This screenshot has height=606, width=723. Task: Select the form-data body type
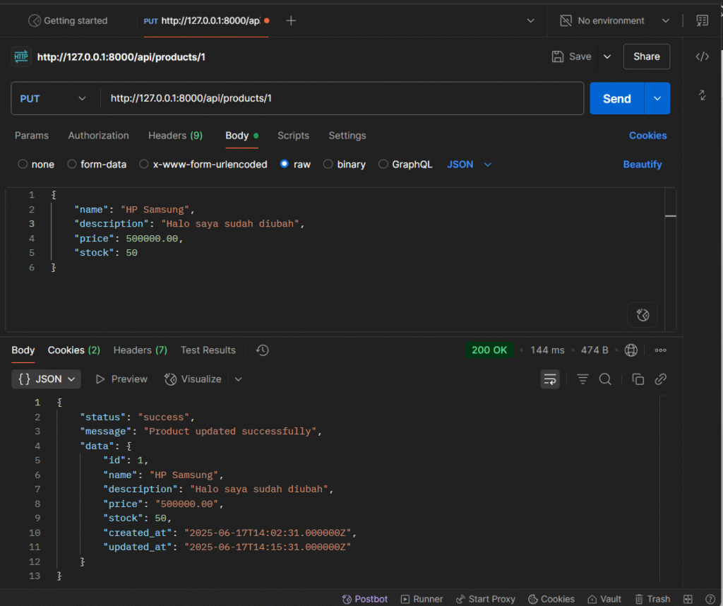click(x=97, y=165)
